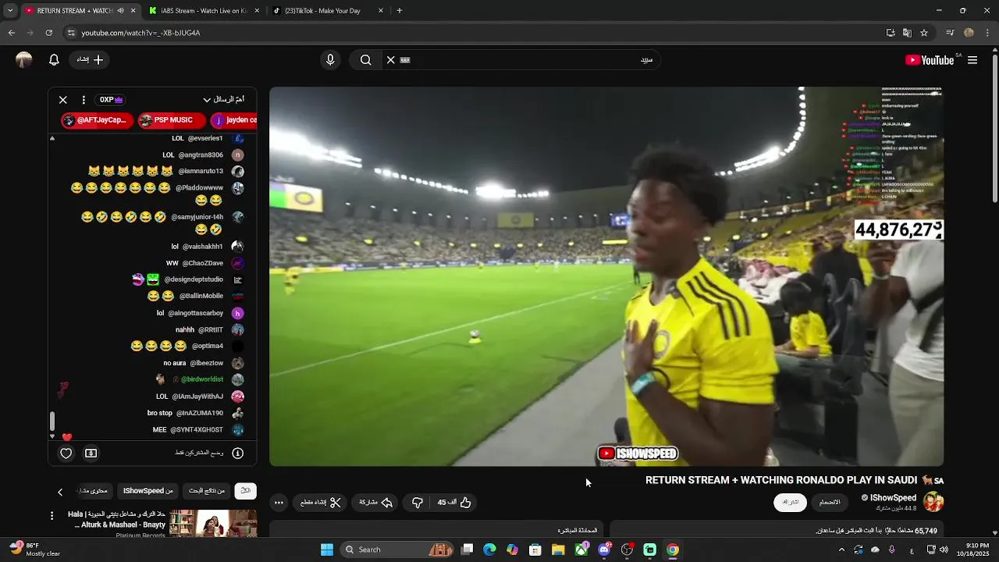The height and width of the screenshot is (562, 999).
Task: Close the iABS Stream tab
Action: (257, 11)
